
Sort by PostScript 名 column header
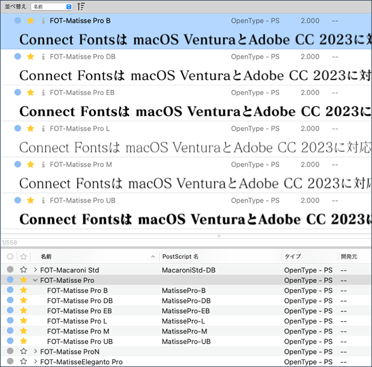click(180, 256)
